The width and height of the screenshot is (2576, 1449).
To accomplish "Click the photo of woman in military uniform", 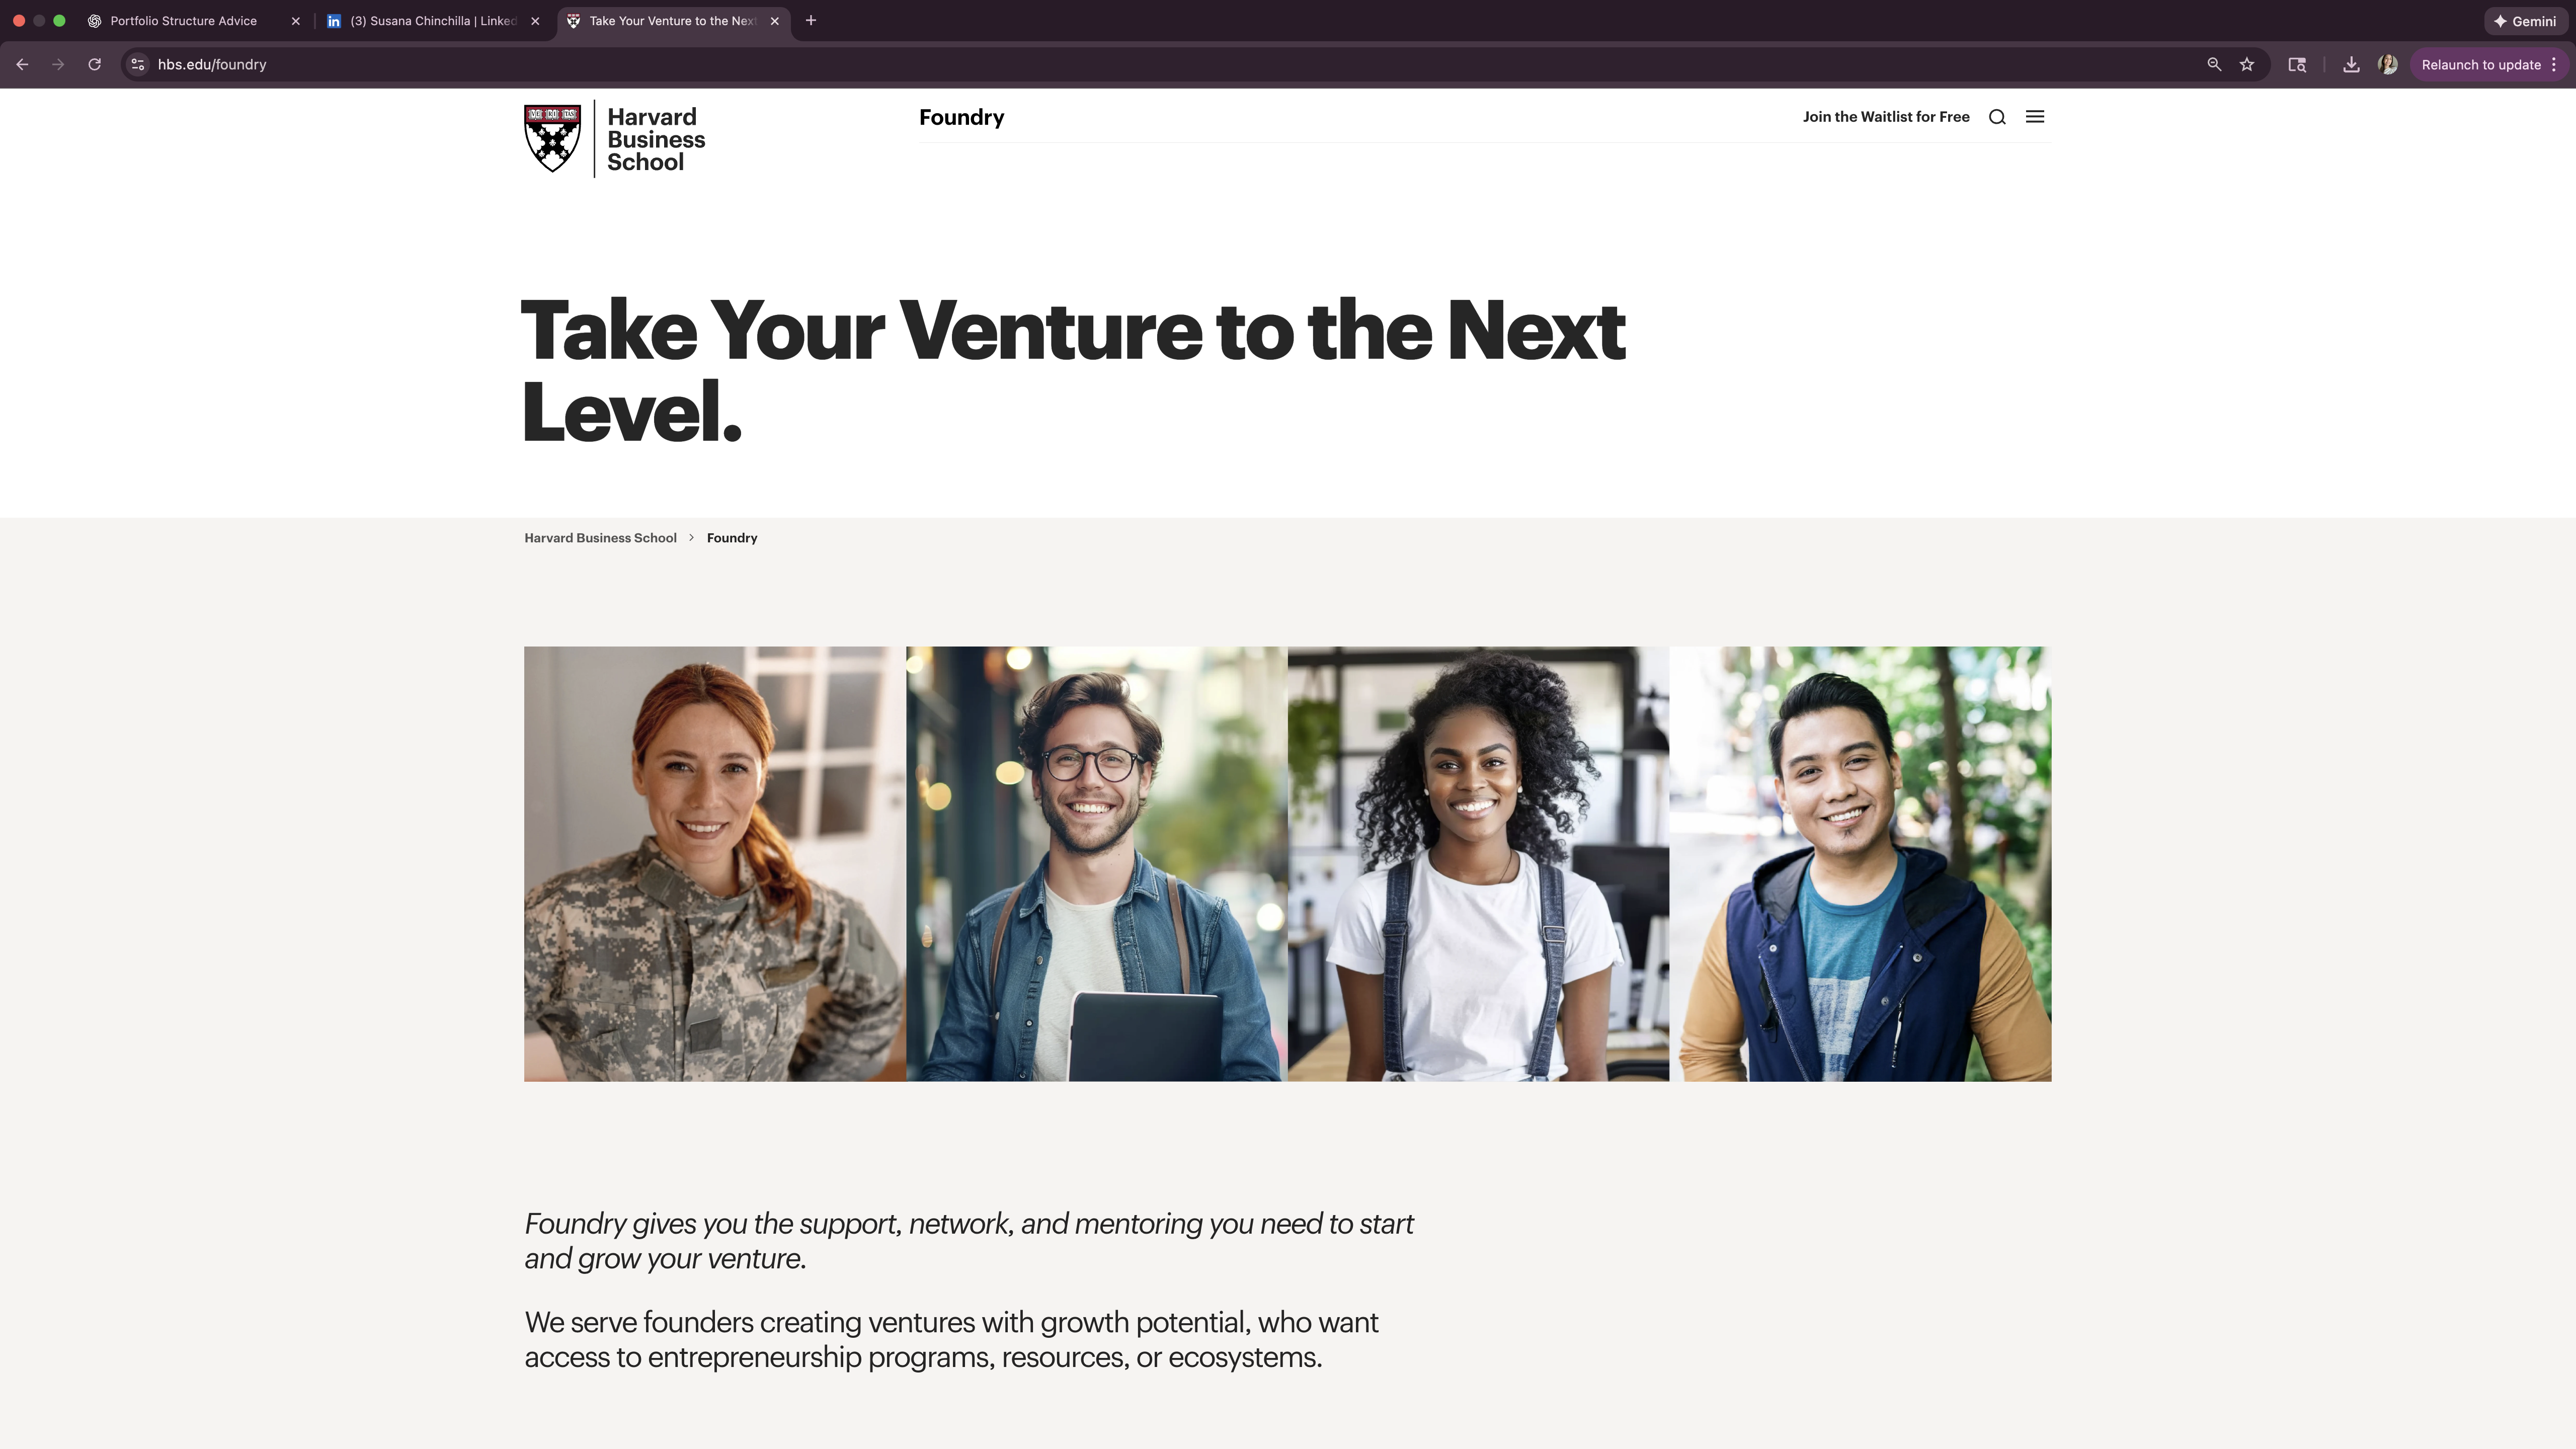I will [x=714, y=863].
